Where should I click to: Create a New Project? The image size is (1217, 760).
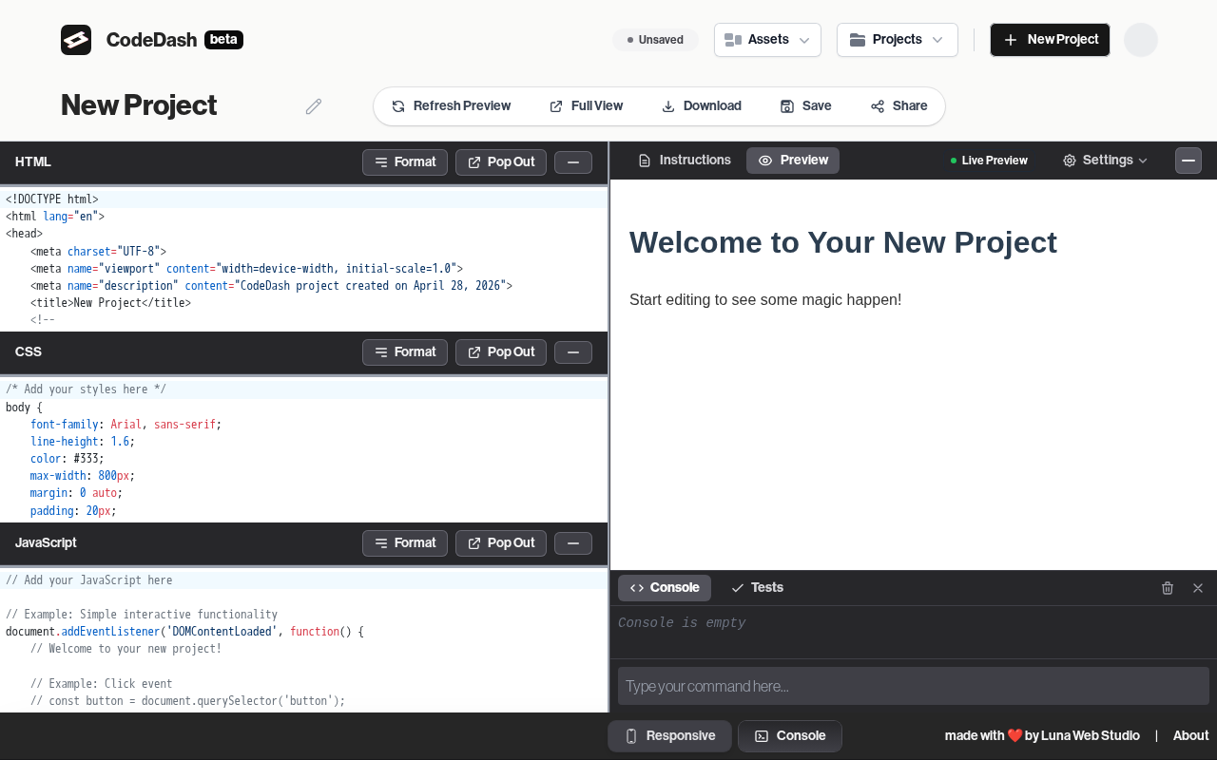1050,40
